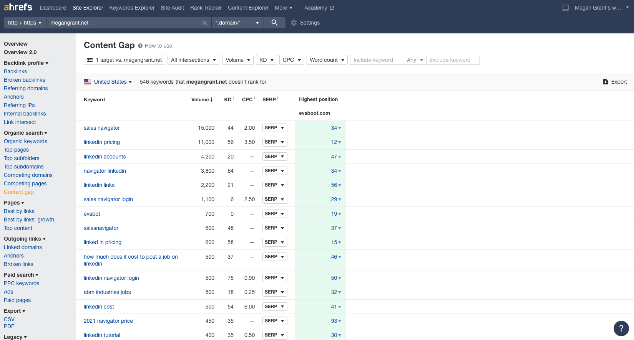Open Best by links' growth
Image resolution: width=634 pixels, height=340 pixels.
pyautogui.click(x=29, y=220)
